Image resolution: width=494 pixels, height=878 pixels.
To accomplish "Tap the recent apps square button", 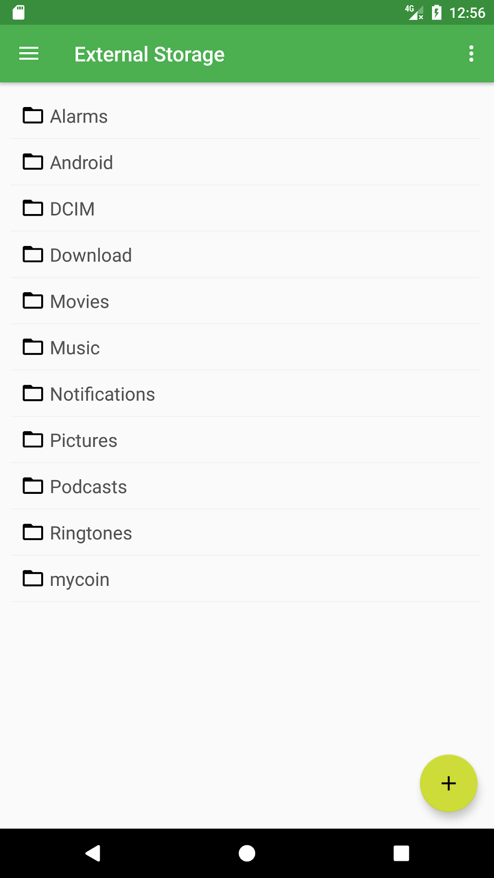I will 401,853.
